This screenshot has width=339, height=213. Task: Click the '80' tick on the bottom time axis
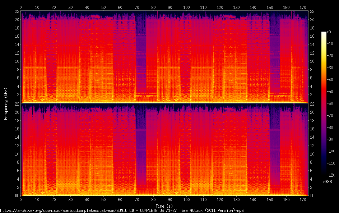153,199
